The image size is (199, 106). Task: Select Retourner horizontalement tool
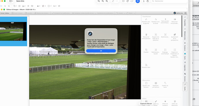point(175,21)
